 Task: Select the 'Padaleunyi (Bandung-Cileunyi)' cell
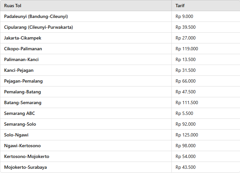86,16
